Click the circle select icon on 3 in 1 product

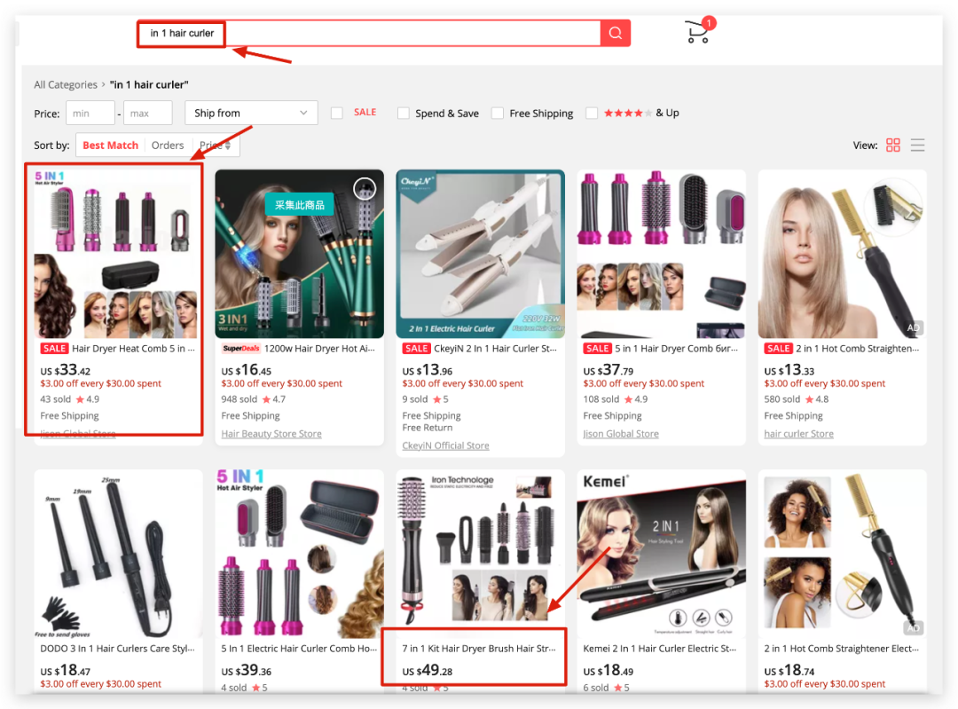coord(365,188)
